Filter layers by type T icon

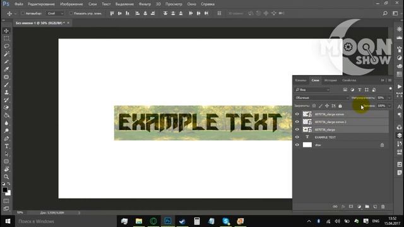pos(359,90)
